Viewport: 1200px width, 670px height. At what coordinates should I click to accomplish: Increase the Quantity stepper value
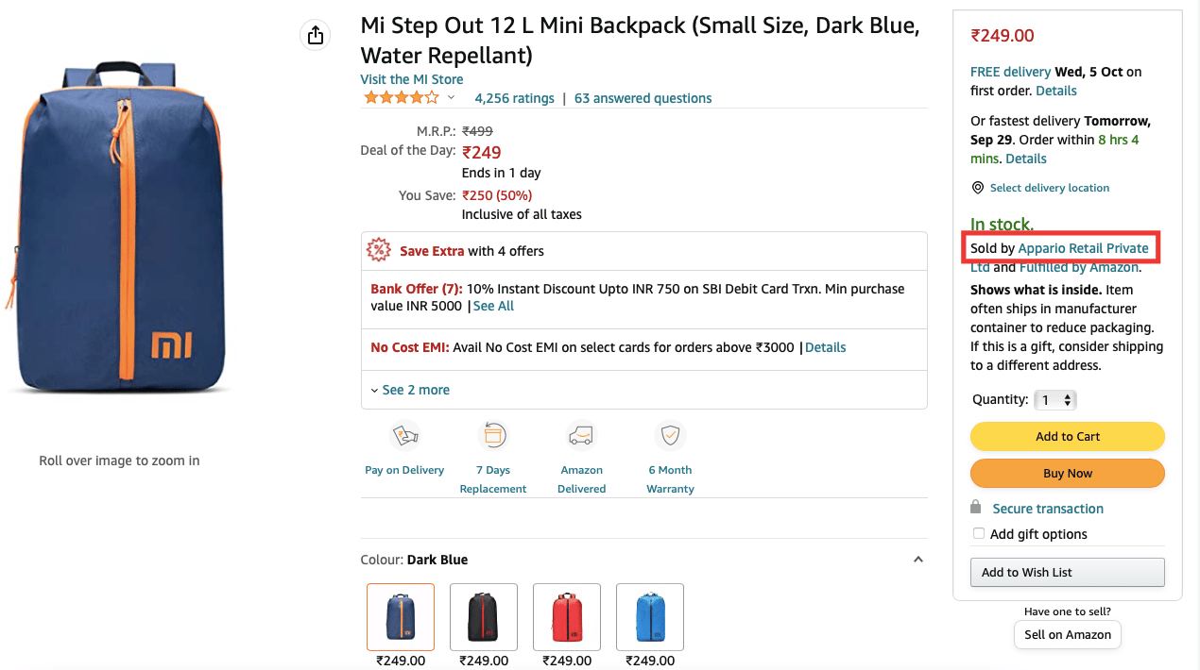click(1067, 395)
